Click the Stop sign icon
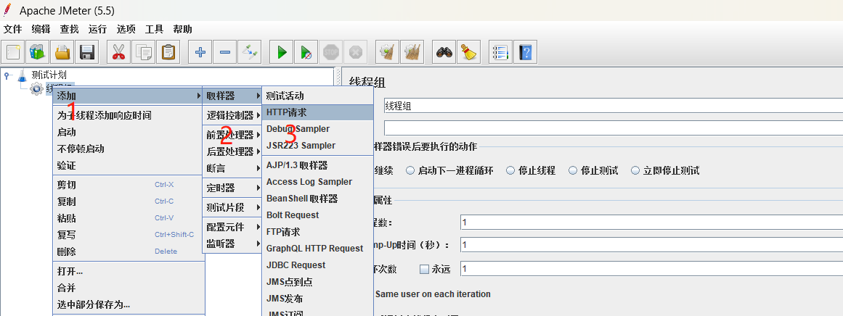 coord(331,53)
